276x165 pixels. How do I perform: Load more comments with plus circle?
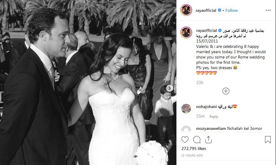coord(226,91)
